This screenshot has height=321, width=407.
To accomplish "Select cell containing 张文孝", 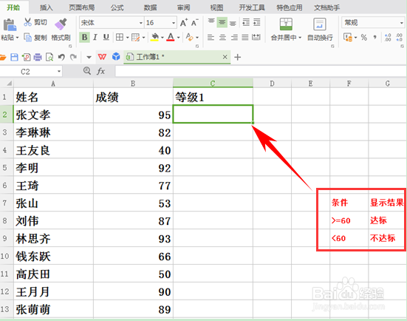I will tap(53, 115).
